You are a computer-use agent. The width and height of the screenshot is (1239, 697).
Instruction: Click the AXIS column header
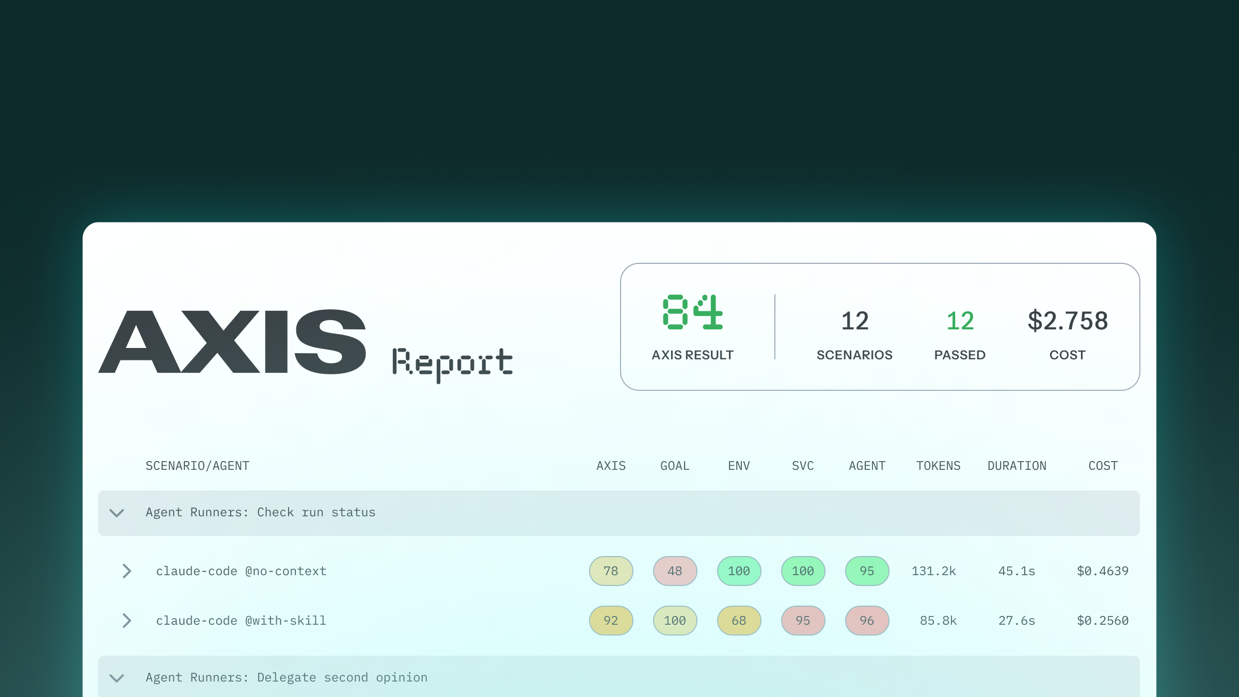point(611,466)
